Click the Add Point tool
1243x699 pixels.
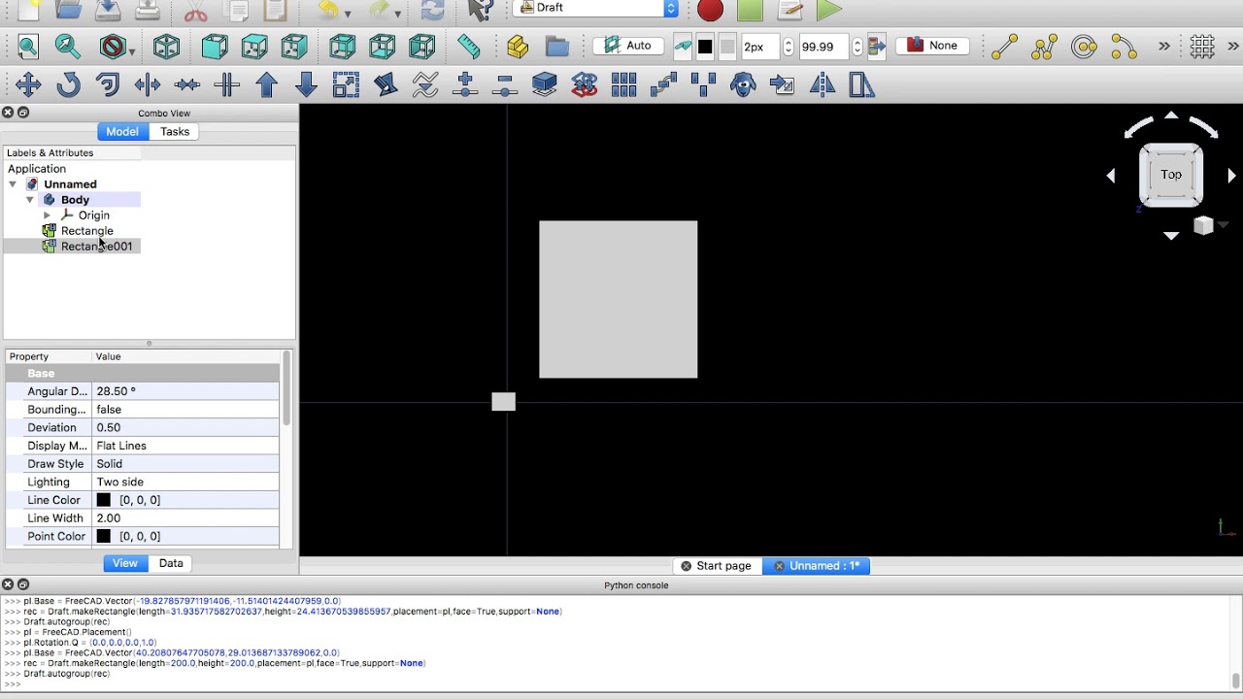tap(465, 85)
